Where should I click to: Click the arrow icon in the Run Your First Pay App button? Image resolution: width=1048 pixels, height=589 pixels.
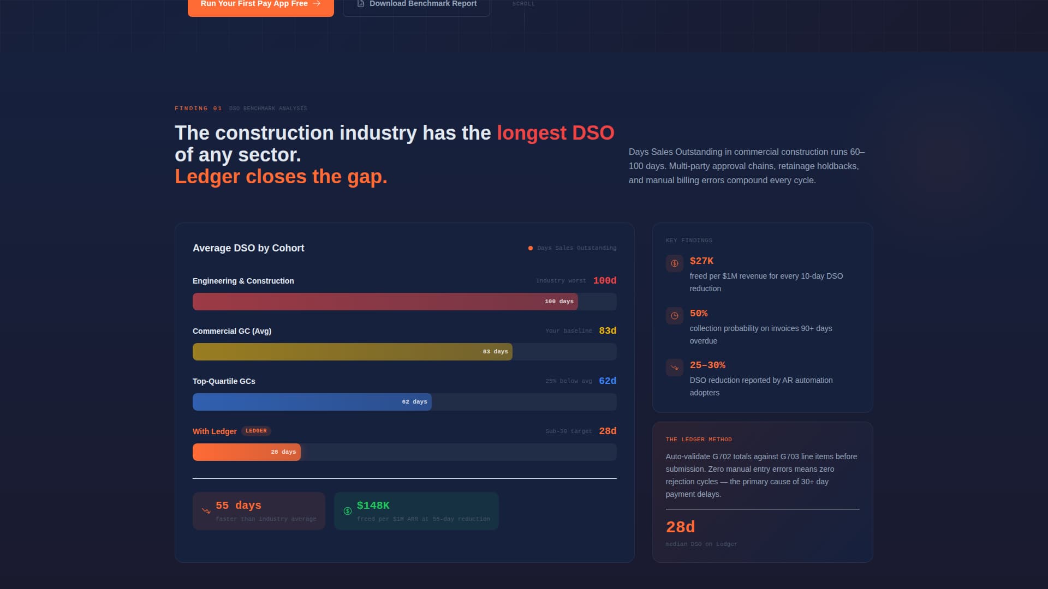(317, 4)
